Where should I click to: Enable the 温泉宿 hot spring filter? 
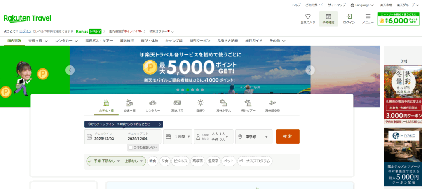[x=213, y=161]
